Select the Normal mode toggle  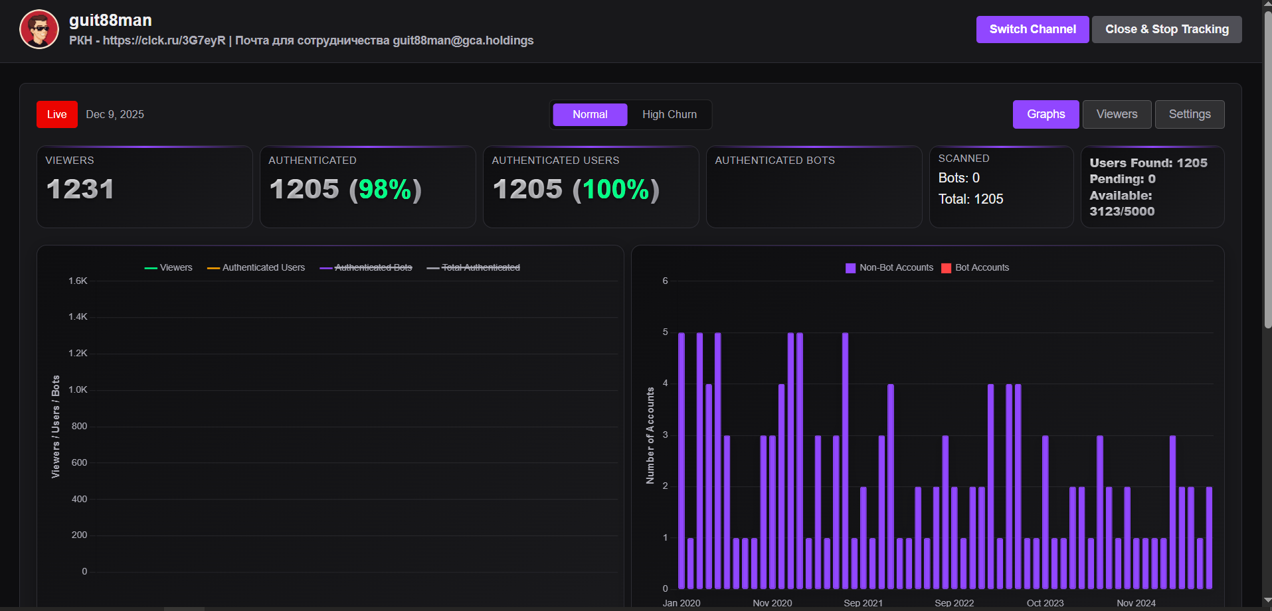tap(590, 115)
